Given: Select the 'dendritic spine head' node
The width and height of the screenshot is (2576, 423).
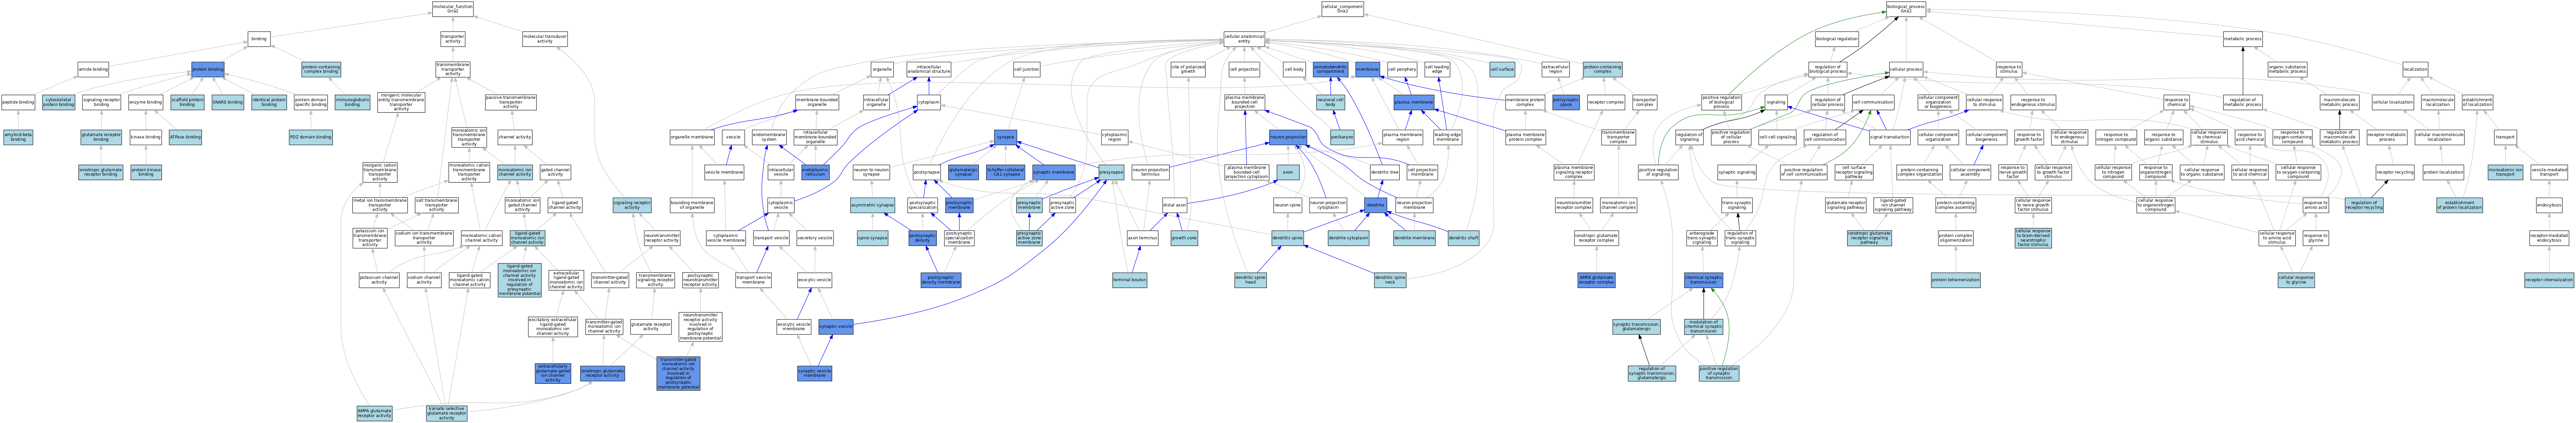Looking at the screenshot, I should (x=1251, y=280).
